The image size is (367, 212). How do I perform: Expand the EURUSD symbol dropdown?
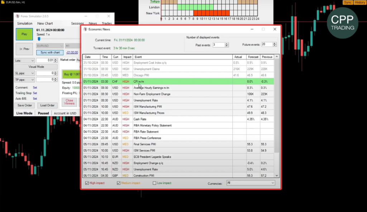pyautogui.click(x=49, y=46)
